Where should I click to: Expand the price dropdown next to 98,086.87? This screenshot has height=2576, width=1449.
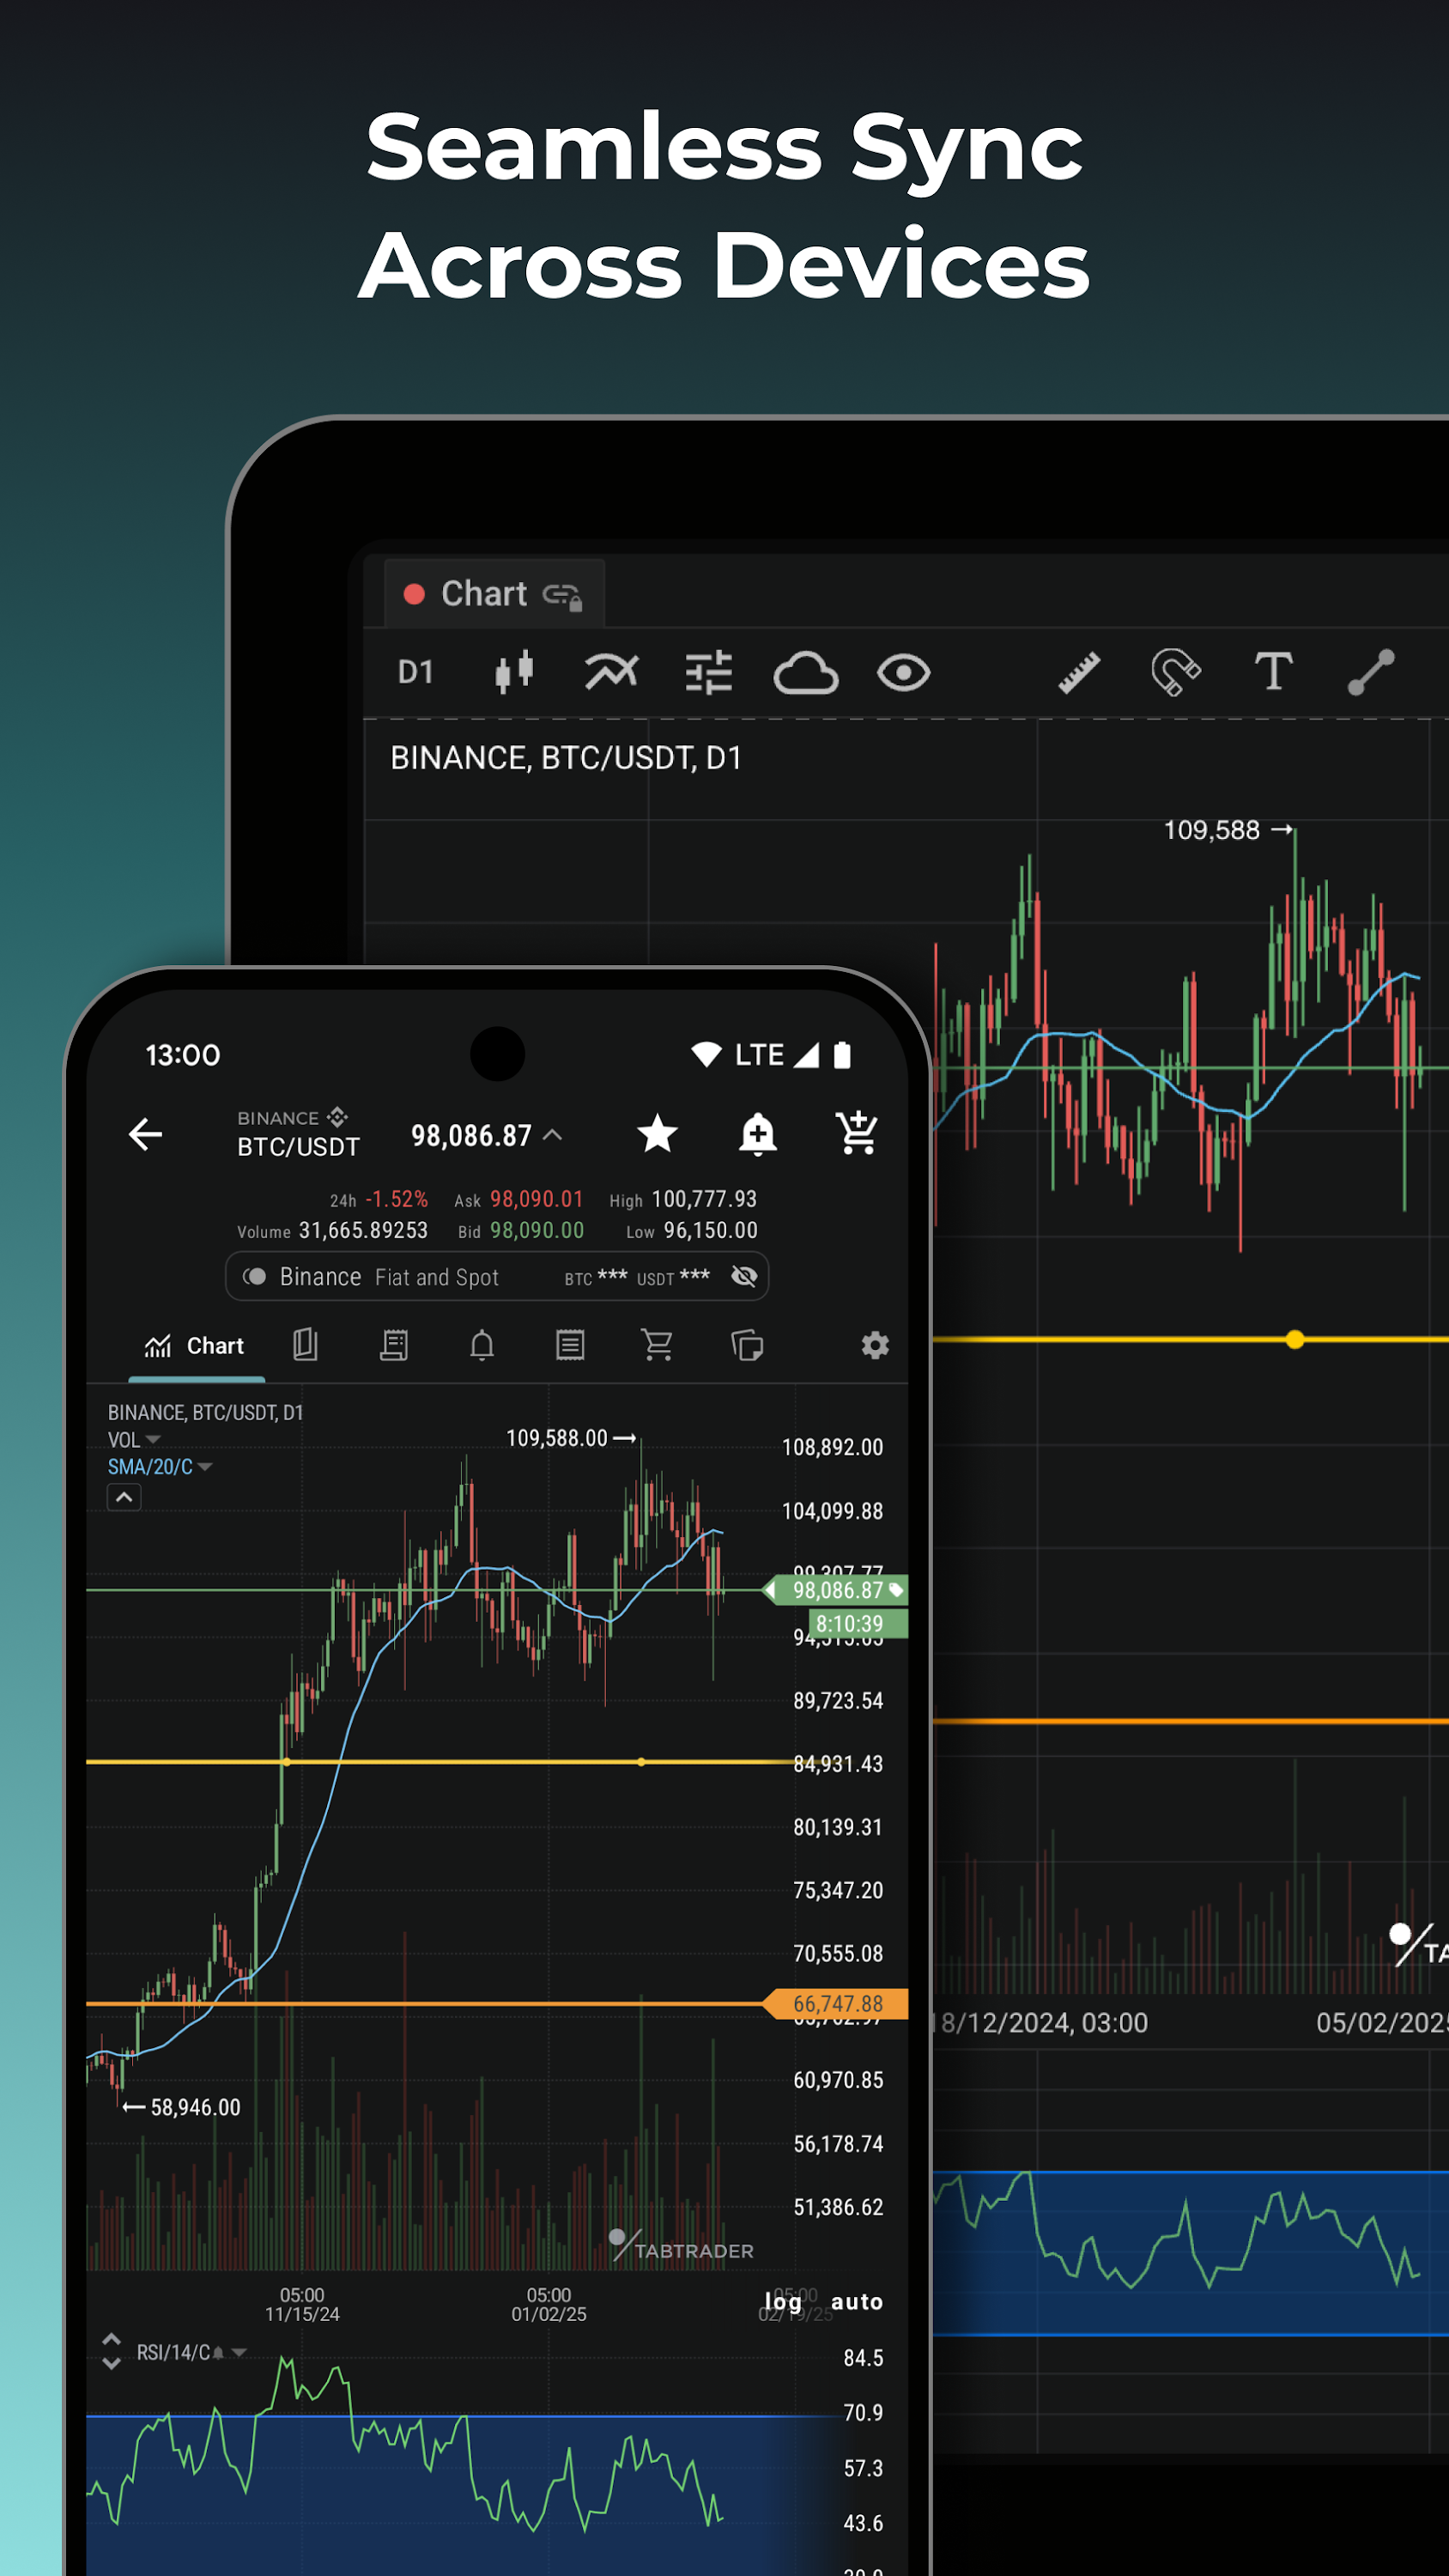[x=553, y=1135]
